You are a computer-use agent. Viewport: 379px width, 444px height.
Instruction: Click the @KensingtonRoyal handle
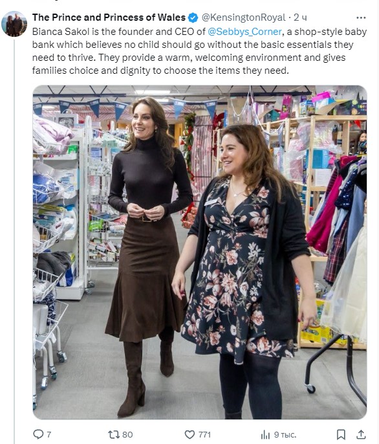[x=243, y=17]
